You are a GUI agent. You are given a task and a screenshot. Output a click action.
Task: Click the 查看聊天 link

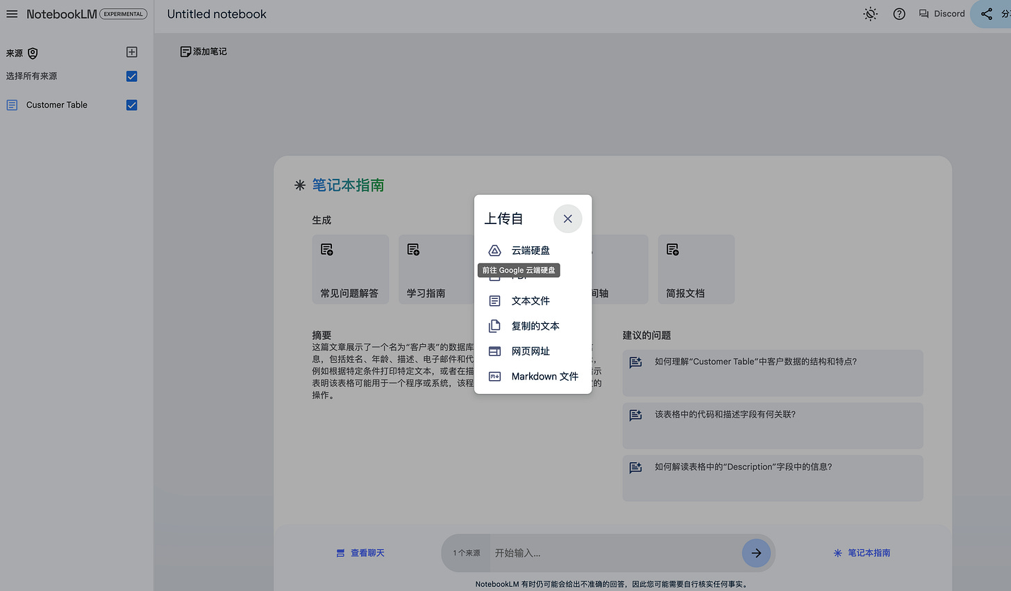coord(360,553)
